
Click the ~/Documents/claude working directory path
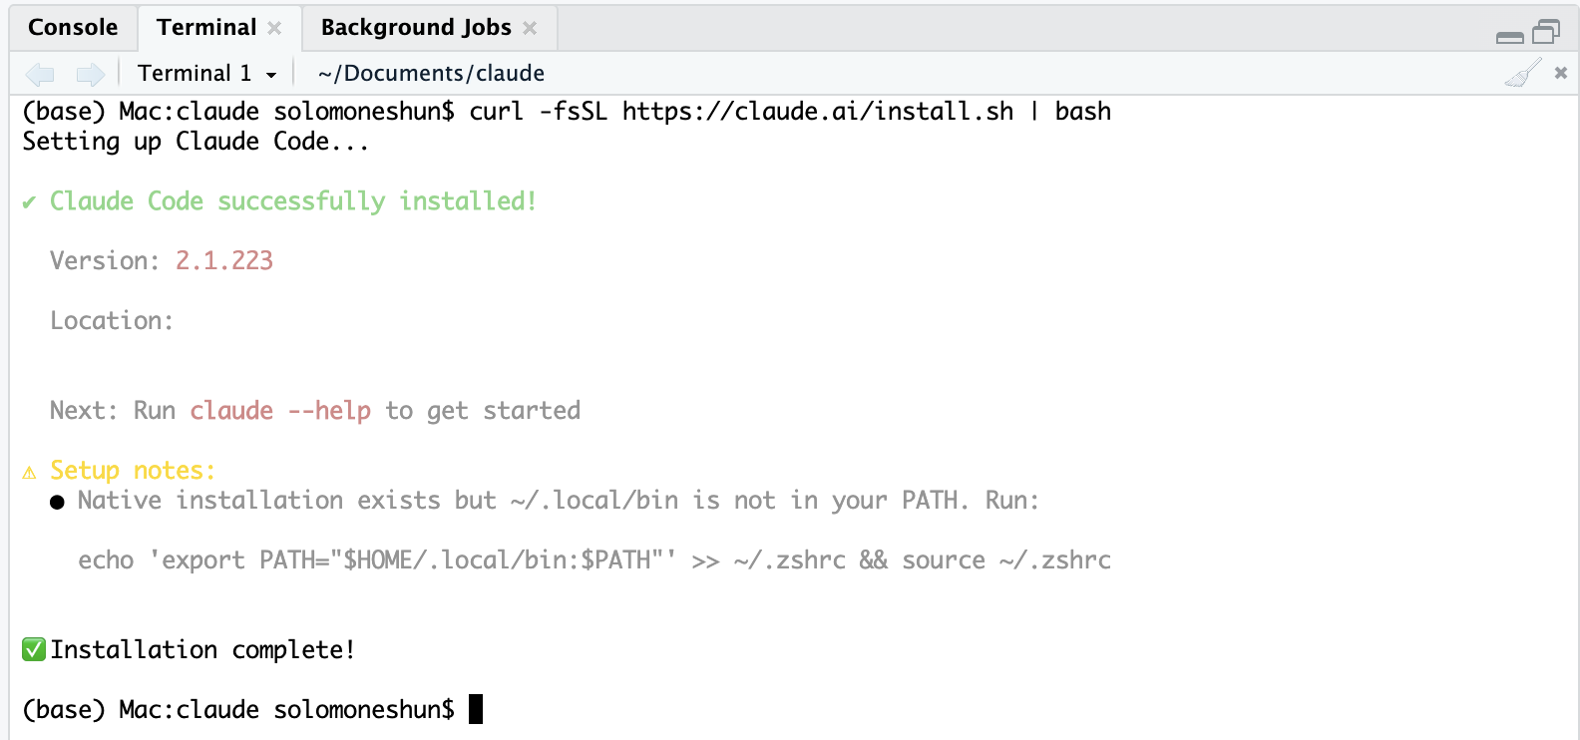click(x=431, y=73)
